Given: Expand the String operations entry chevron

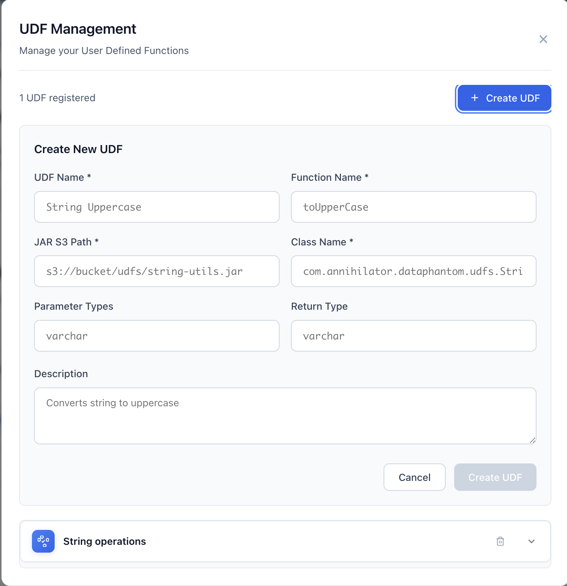Looking at the screenshot, I should [x=531, y=541].
